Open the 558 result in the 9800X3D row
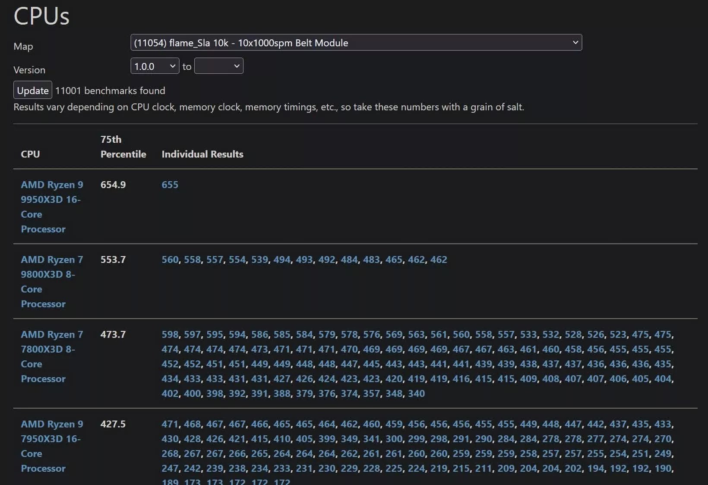Screen dimensions: 708x485 pyautogui.click(x=192, y=260)
